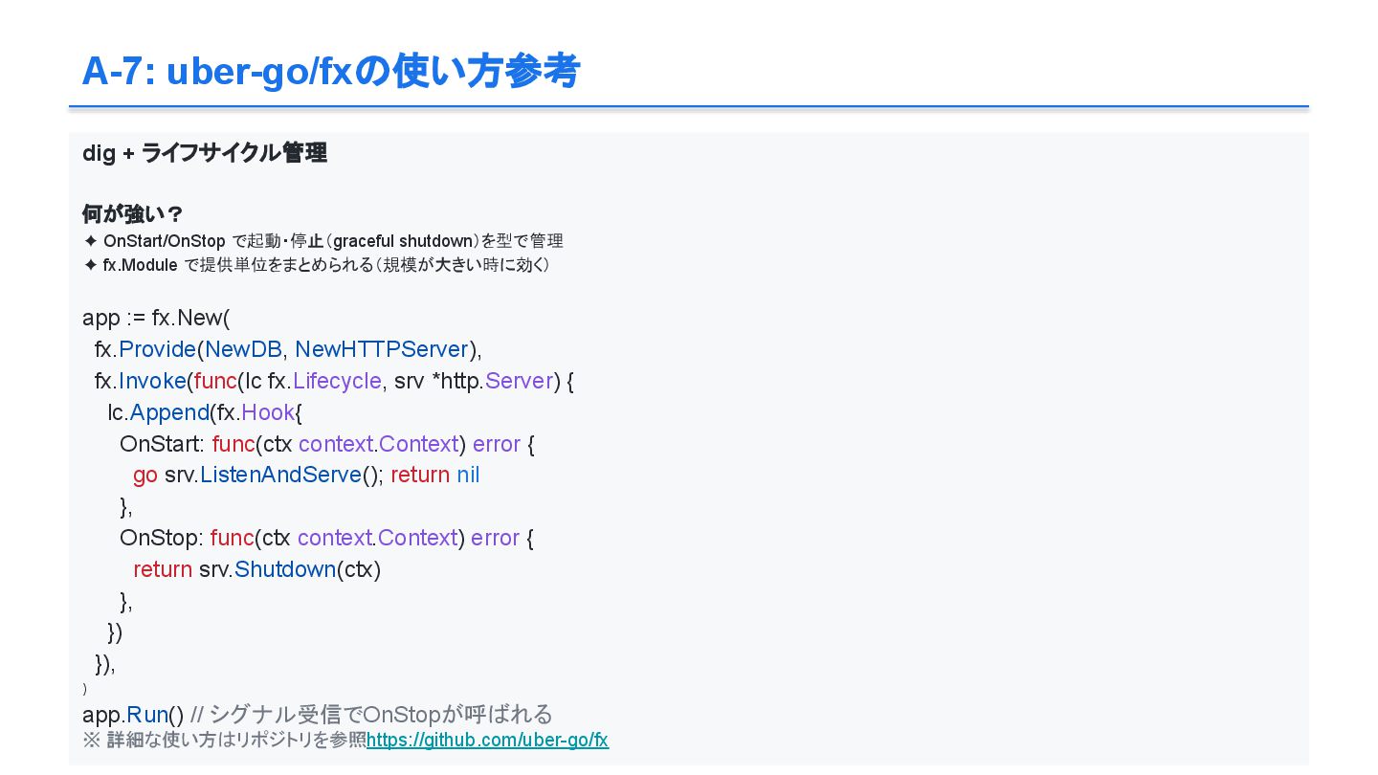Viewport: 1378px width, 775px height.
Task: Click 'NewHTTPServer' in the Provide call
Action: click(x=382, y=349)
